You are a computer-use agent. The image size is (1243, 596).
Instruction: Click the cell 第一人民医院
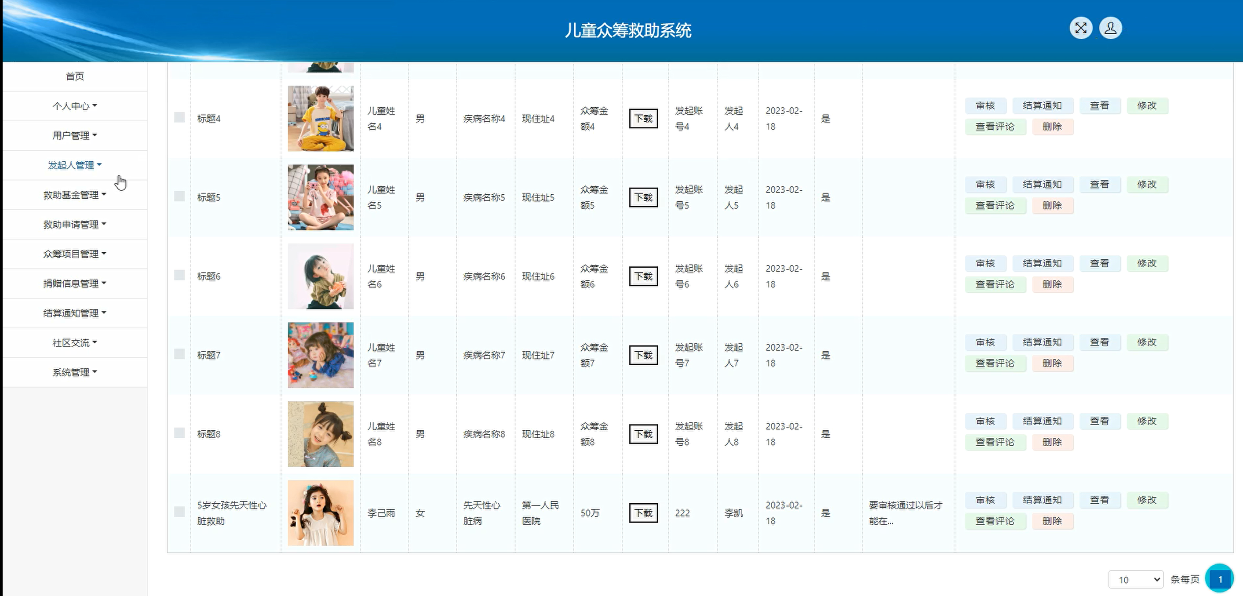[540, 513]
